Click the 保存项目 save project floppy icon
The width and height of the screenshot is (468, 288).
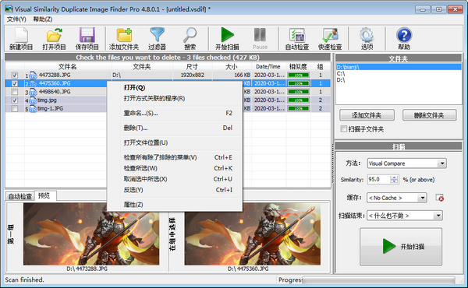point(87,36)
